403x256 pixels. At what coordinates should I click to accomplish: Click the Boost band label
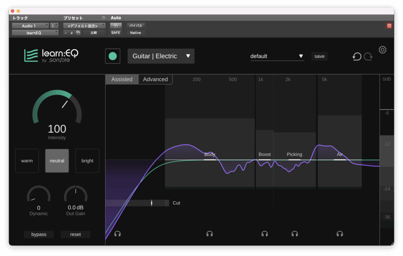pos(264,154)
